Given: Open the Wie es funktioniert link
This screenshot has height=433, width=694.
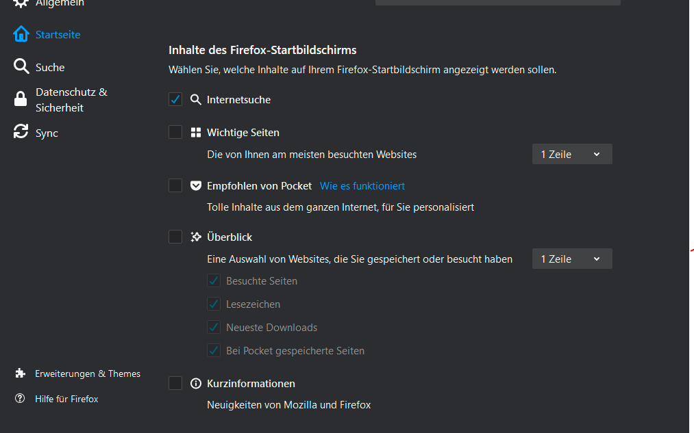Looking at the screenshot, I should 362,185.
